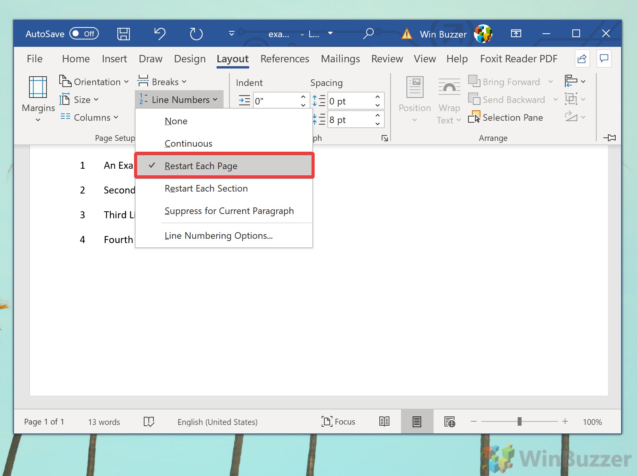
Task: Click the warning triangle icon
Action: tap(407, 34)
